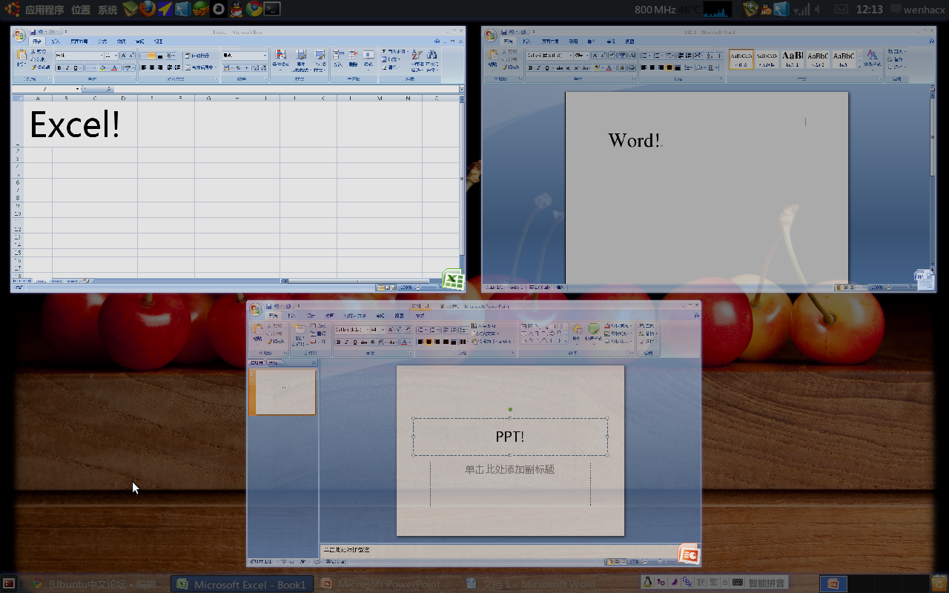Open the font size dropdown in Word

point(587,56)
